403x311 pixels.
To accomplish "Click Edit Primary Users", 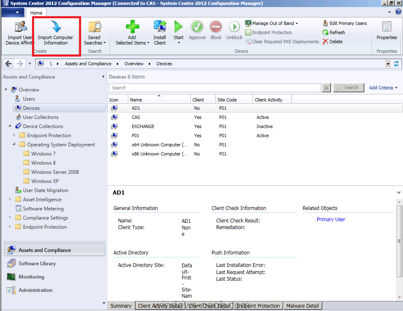I will coord(345,23).
